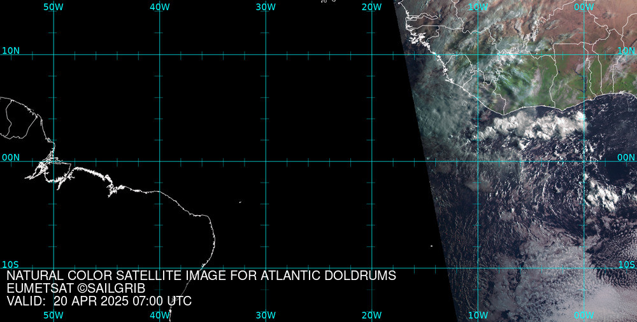The height and width of the screenshot is (322, 637).
Task: Click the 00N latitude label on left side
Action: (11, 158)
